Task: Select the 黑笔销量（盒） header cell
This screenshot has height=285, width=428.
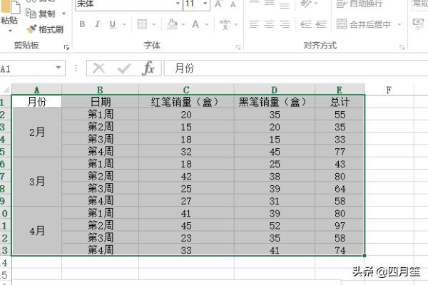Action: [275, 102]
